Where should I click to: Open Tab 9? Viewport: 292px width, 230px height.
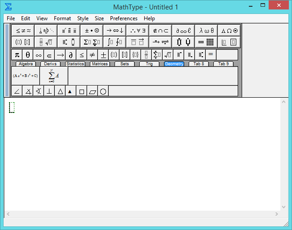pyautogui.click(x=223, y=64)
